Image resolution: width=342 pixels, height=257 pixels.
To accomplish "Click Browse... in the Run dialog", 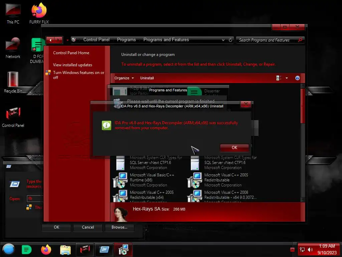I will click(119, 227).
